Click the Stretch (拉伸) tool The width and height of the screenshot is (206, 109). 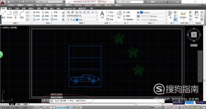pos(36,20)
